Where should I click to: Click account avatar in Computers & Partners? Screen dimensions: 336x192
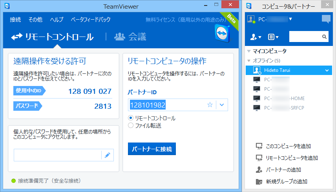(251, 19)
